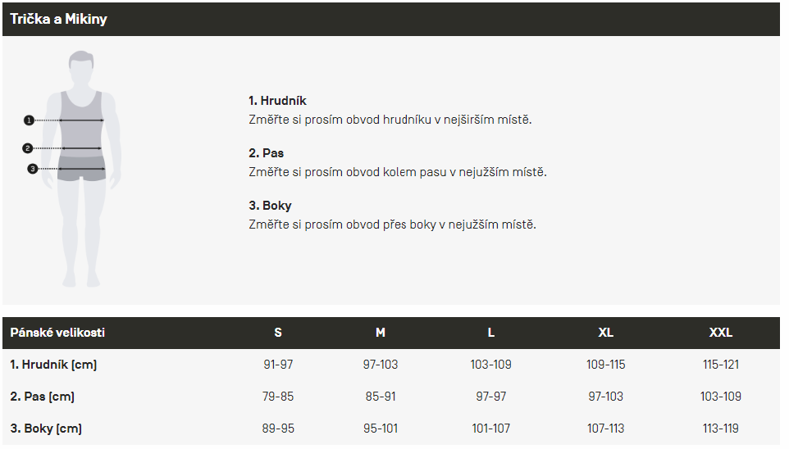
Task: Click the "3. Boky [cm]" row label
Action: [x=46, y=429]
